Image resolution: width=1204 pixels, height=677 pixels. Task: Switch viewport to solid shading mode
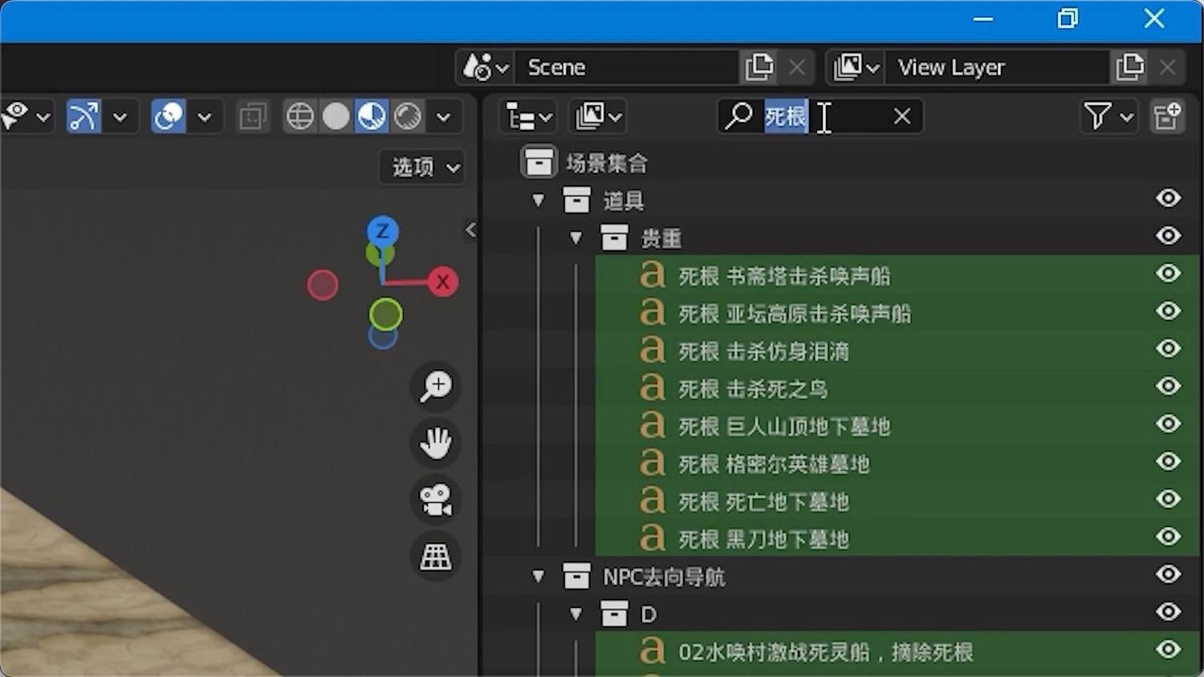click(336, 116)
